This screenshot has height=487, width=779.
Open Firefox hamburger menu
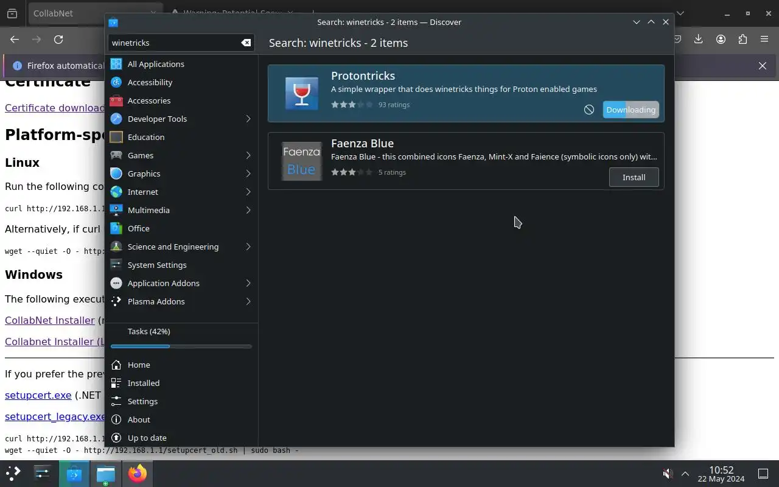point(764,40)
